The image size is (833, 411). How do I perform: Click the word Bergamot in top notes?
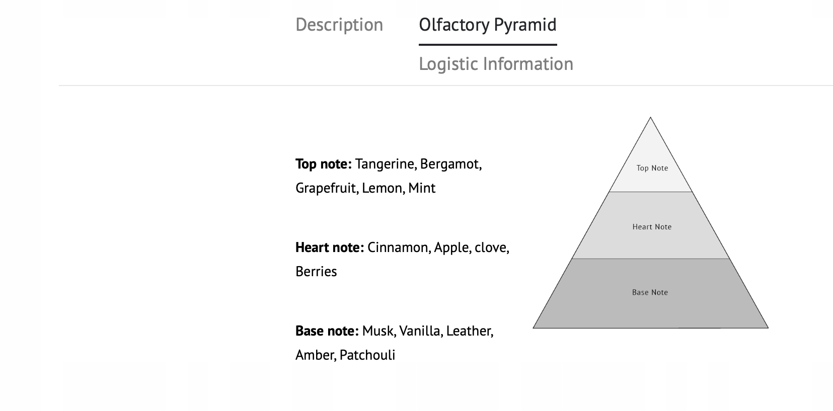(x=450, y=164)
